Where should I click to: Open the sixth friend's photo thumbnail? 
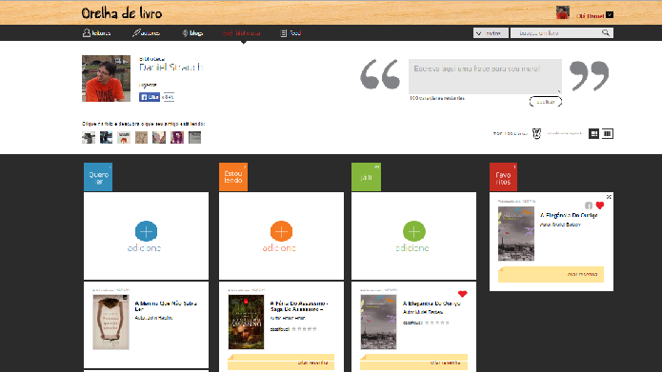click(177, 138)
